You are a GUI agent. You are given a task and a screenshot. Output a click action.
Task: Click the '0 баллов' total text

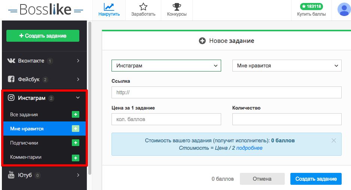pos(223,179)
